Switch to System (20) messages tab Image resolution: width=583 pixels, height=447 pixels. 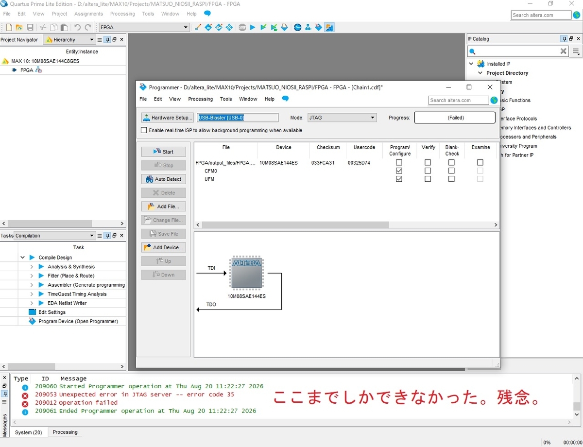click(28, 432)
